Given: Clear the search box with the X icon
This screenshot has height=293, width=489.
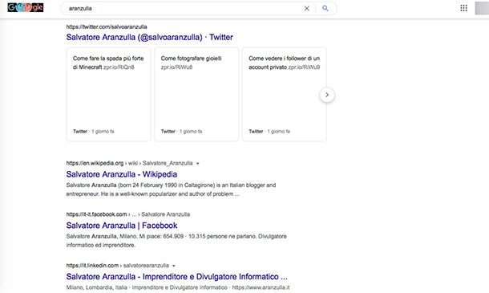Looking at the screenshot, I should click(306, 9).
